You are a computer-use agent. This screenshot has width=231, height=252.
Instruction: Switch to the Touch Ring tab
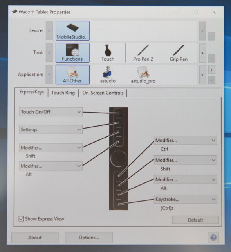[x=63, y=93]
